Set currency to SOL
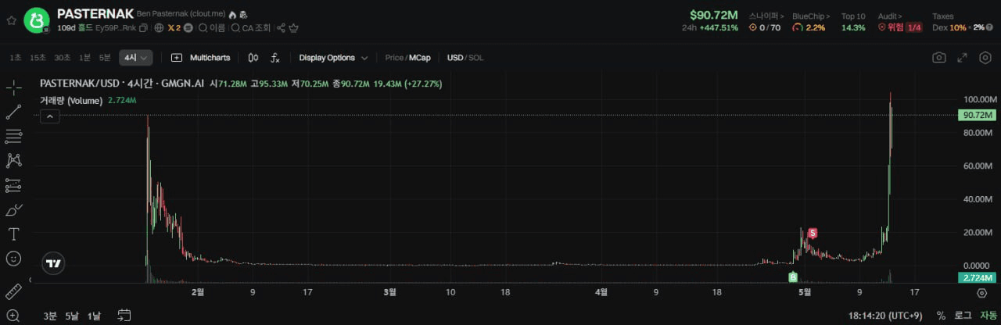The width and height of the screenshot is (1001, 325). tap(476, 58)
